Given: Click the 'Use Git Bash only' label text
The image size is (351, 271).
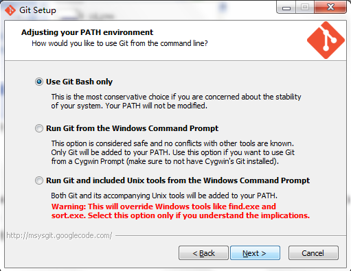Looking at the screenshot, I should 79,82.
